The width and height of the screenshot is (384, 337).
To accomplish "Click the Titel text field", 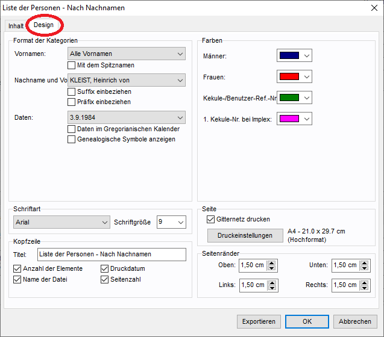I will click(x=112, y=255).
